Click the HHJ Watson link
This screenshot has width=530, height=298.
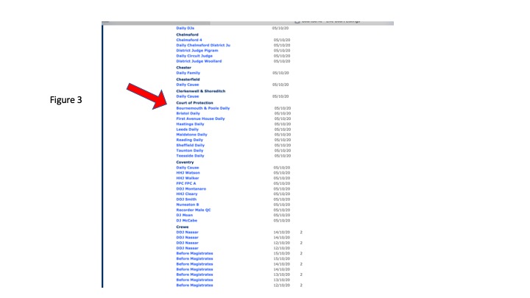pos(187,173)
